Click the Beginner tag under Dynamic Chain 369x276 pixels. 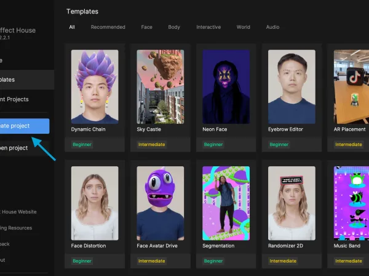pos(82,145)
